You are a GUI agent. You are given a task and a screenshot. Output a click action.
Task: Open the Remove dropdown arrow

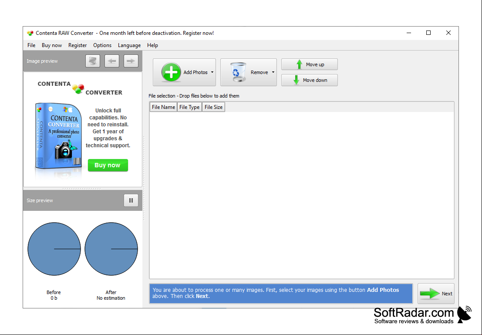tap(273, 73)
